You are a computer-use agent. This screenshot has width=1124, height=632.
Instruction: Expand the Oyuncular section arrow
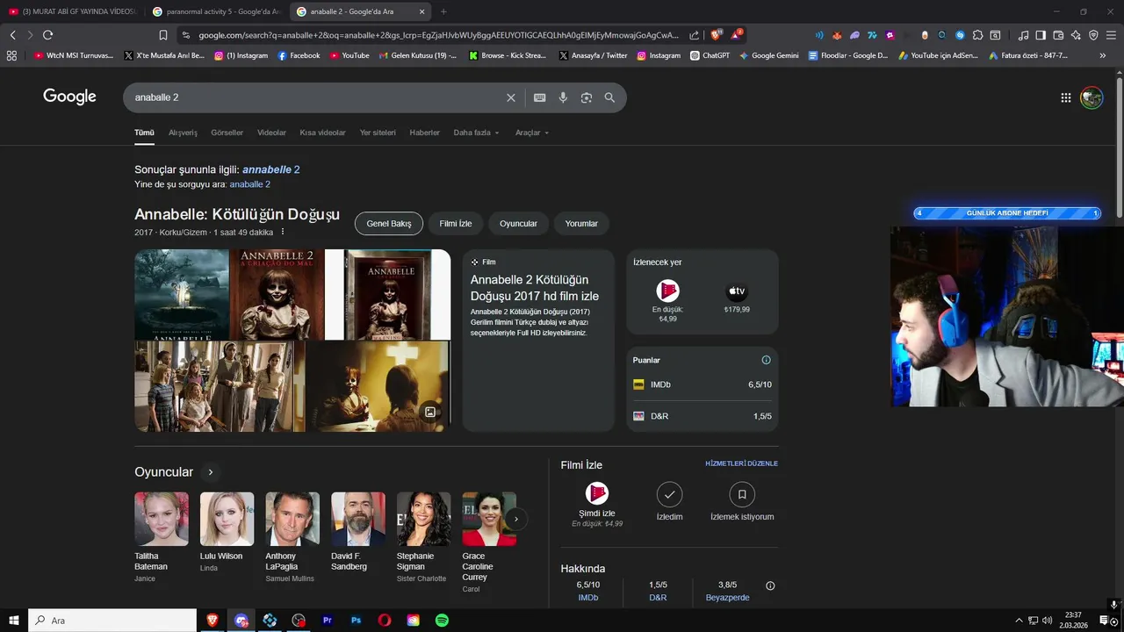(x=210, y=472)
